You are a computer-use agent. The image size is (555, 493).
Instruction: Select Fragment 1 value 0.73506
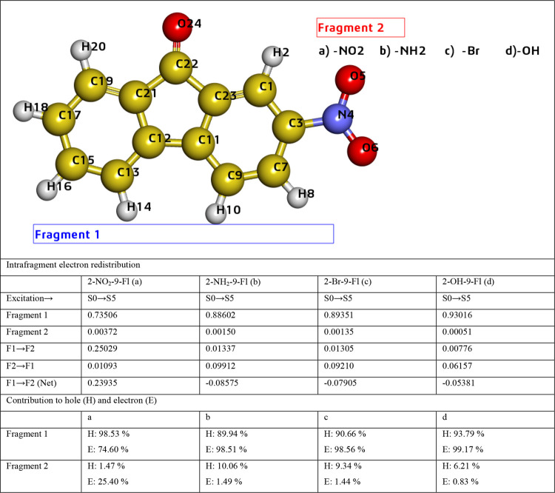click(102, 315)
